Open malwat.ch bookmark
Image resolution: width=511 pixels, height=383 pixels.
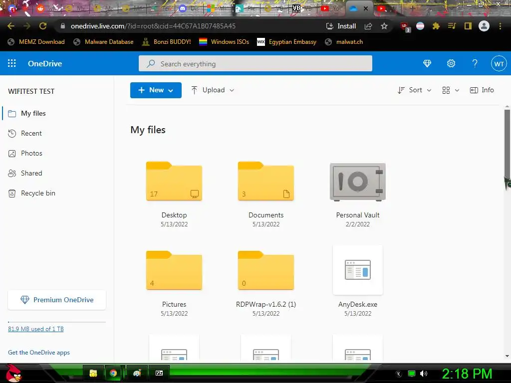pos(344,42)
